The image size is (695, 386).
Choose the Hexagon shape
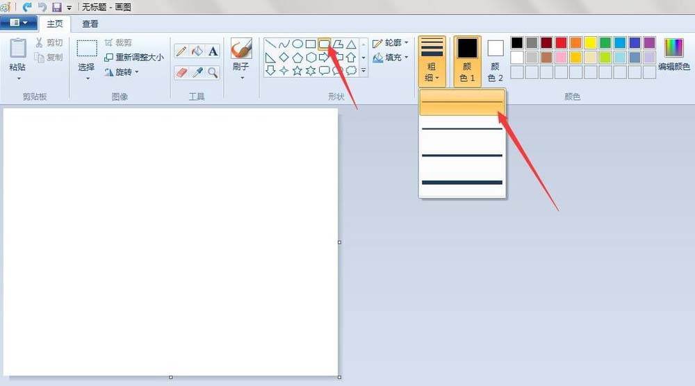(x=311, y=57)
